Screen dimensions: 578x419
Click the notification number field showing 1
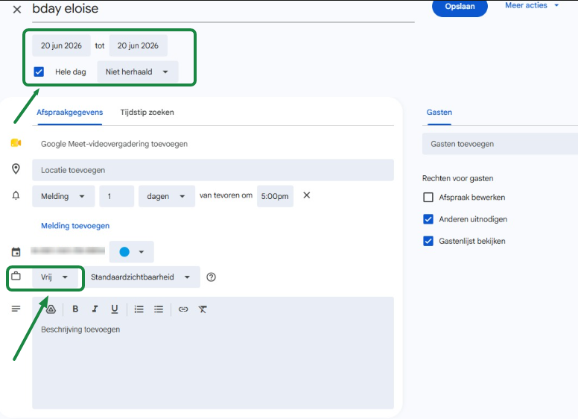point(116,196)
